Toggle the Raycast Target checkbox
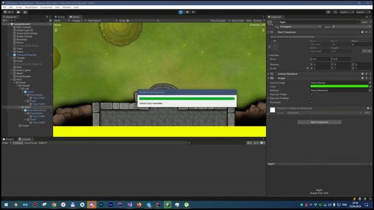The height and width of the screenshot is (210, 374). point(311,94)
